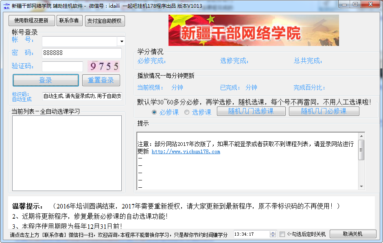Click the 选修完成 label
The height and width of the screenshot is (243, 383).
click(234, 61)
